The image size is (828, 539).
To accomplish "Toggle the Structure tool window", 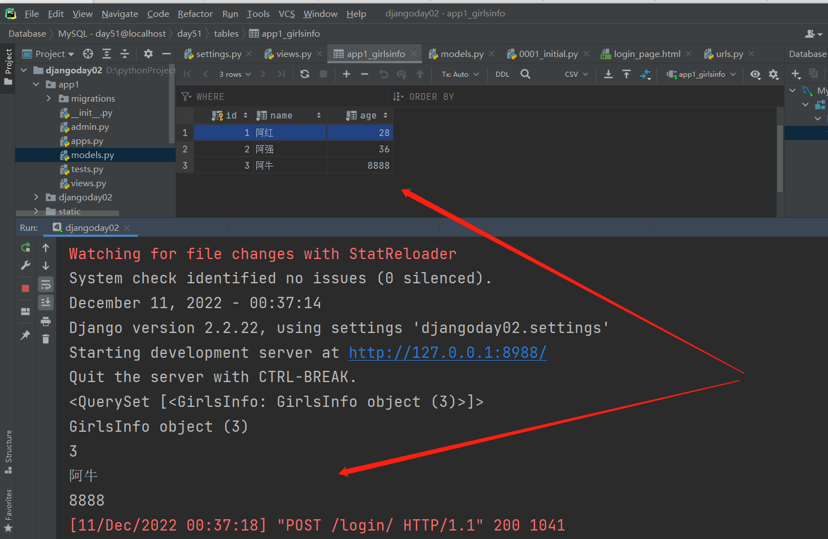I will coord(8,452).
